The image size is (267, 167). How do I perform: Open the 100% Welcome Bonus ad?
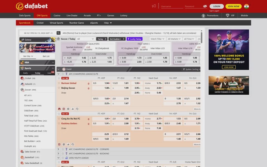click(229, 50)
